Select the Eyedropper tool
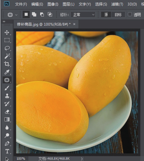 [7, 72]
